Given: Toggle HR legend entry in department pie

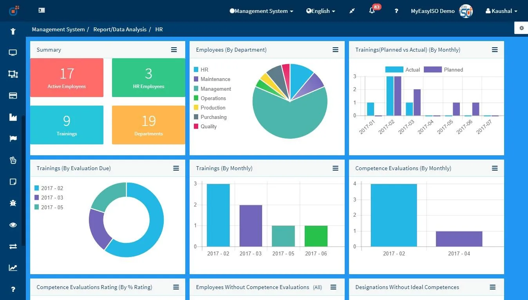Looking at the screenshot, I should pyautogui.click(x=201, y=70).
